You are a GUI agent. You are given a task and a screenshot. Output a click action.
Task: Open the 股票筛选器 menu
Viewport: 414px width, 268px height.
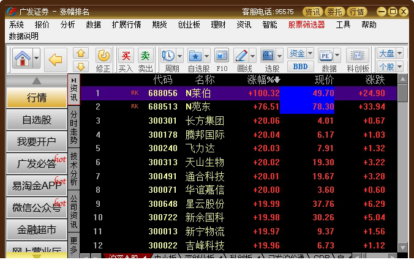pos(306,24)
